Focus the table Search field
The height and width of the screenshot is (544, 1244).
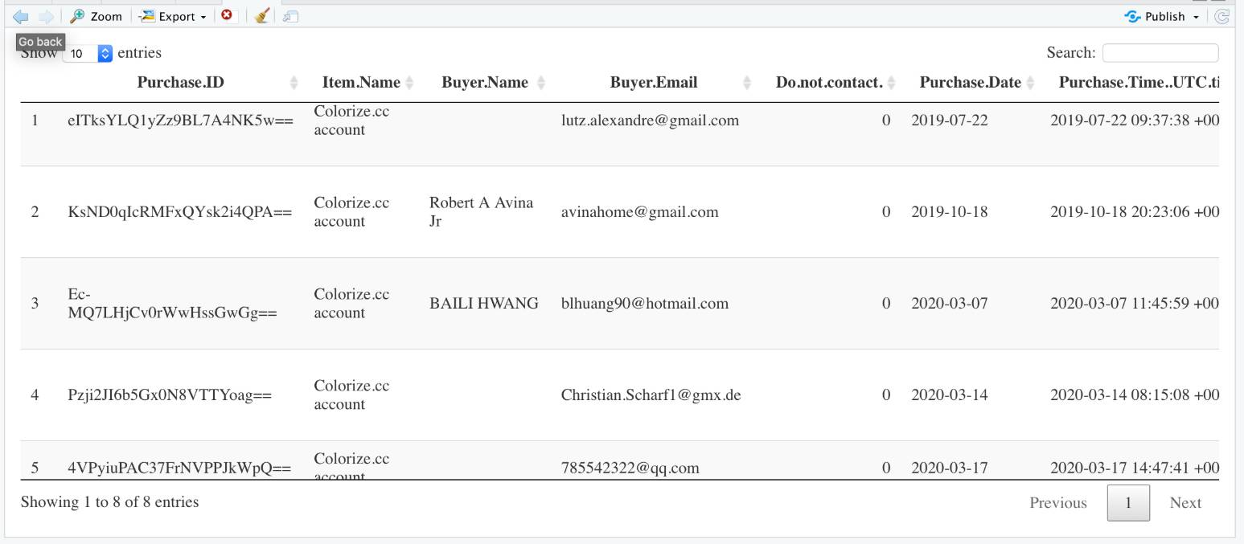tap(1160, 53)
